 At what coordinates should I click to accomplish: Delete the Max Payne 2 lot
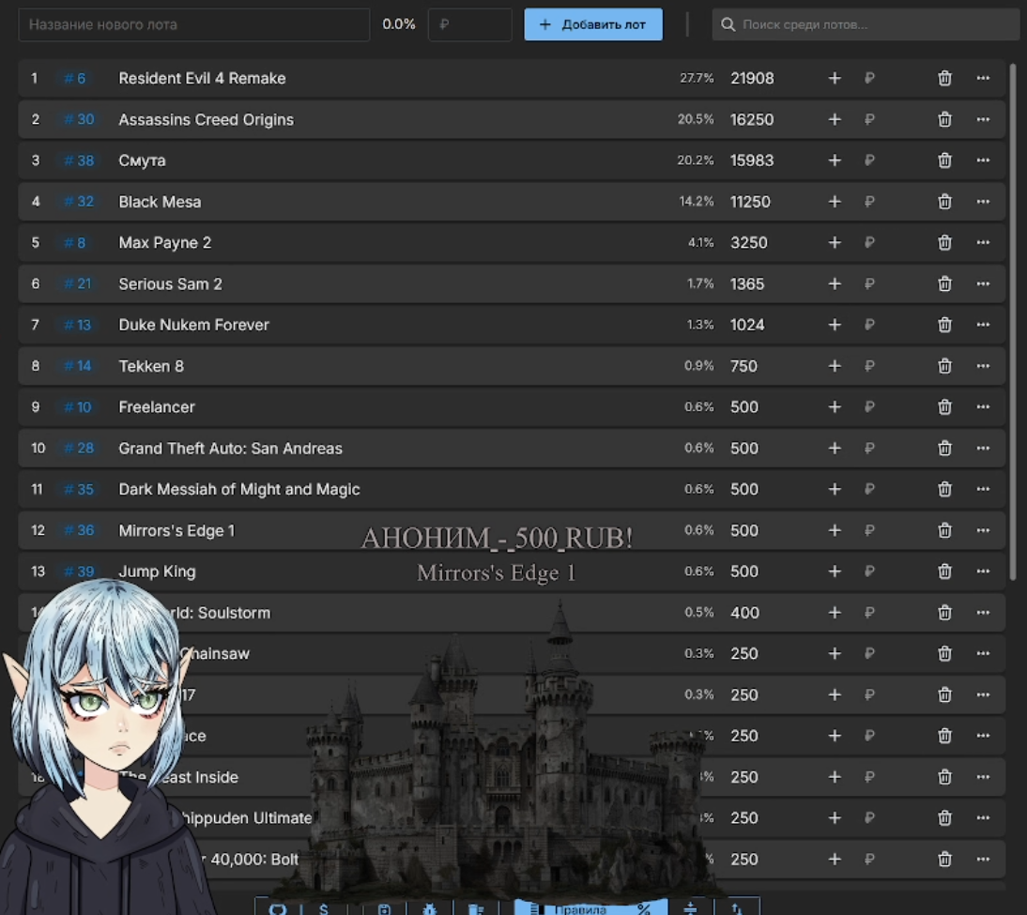944,242
